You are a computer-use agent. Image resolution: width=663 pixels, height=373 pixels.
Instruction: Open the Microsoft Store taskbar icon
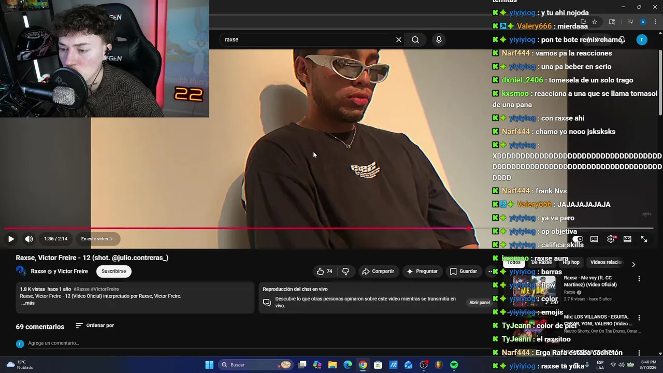[x=378, y=365]
